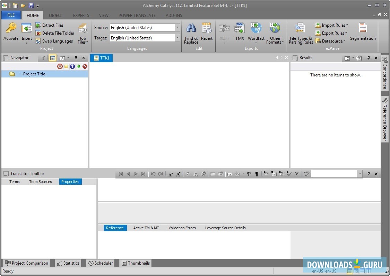Screen dimensions: 390x276
Task: Switch to the ADD-INS ribbon tab
Action: pyautogui.click(x=174, y=15)
